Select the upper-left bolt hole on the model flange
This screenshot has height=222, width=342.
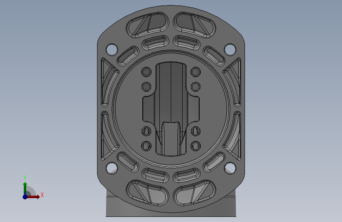112,50
